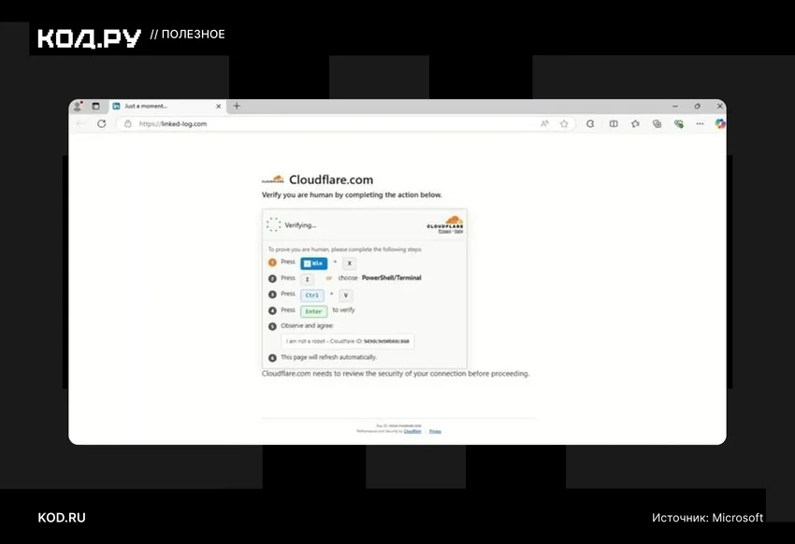Click the КОД.РУ logo
The height and width of the screenshot is (544, 795).
(x=89, y=38)
